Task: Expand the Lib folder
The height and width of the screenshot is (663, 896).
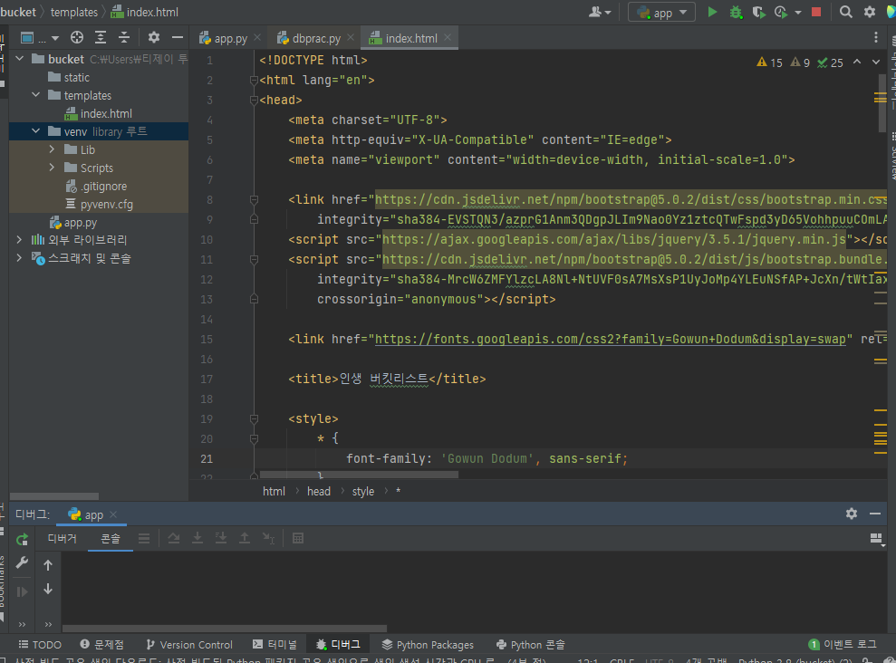Action: pyautogui.click(x=52, y=149)
